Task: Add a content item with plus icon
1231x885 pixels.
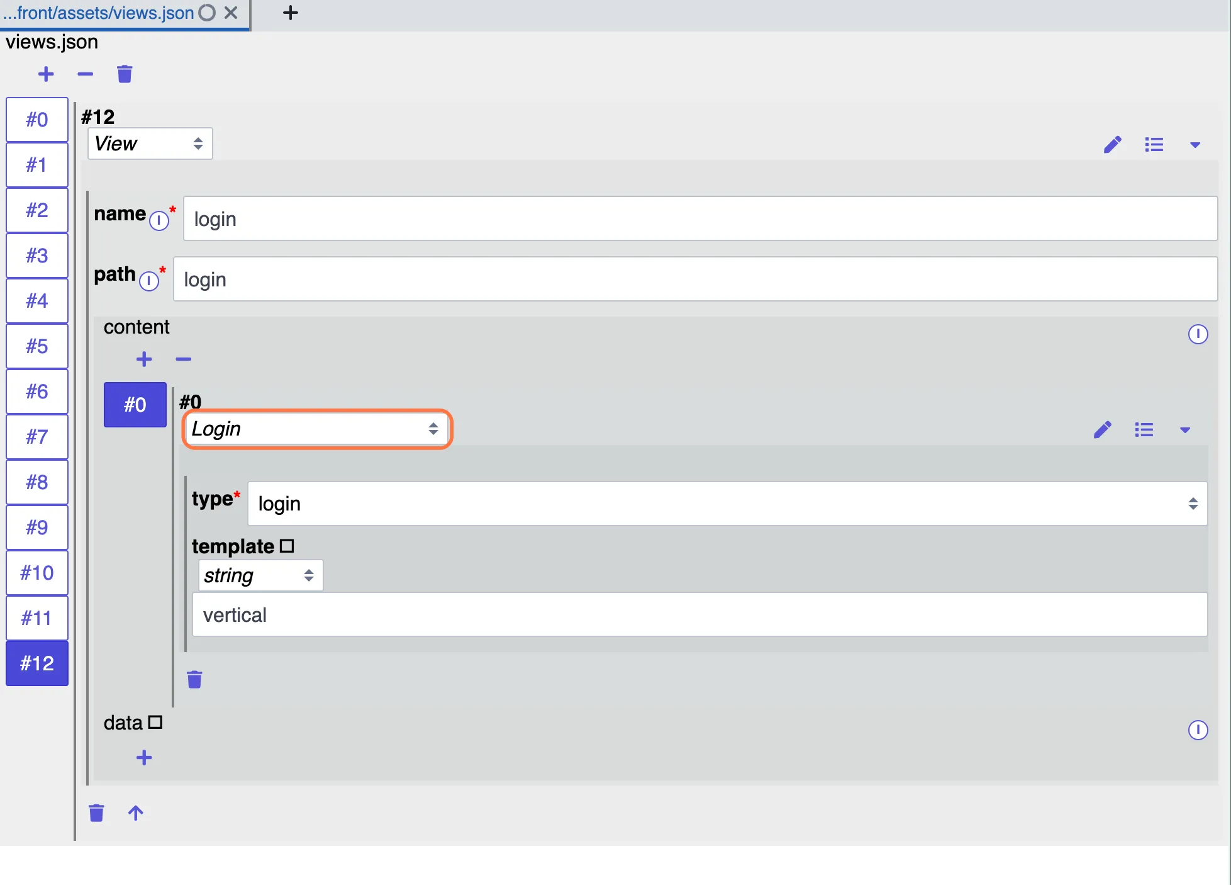Action: (144, 359)
